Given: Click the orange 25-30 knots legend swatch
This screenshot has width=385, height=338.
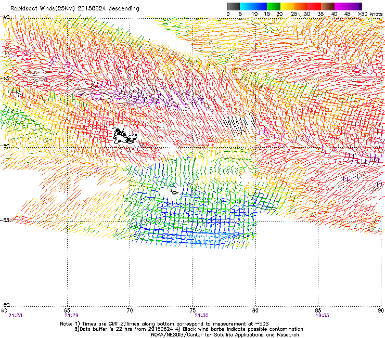Looking at the screenshot, I should click(x=301, y=6).
